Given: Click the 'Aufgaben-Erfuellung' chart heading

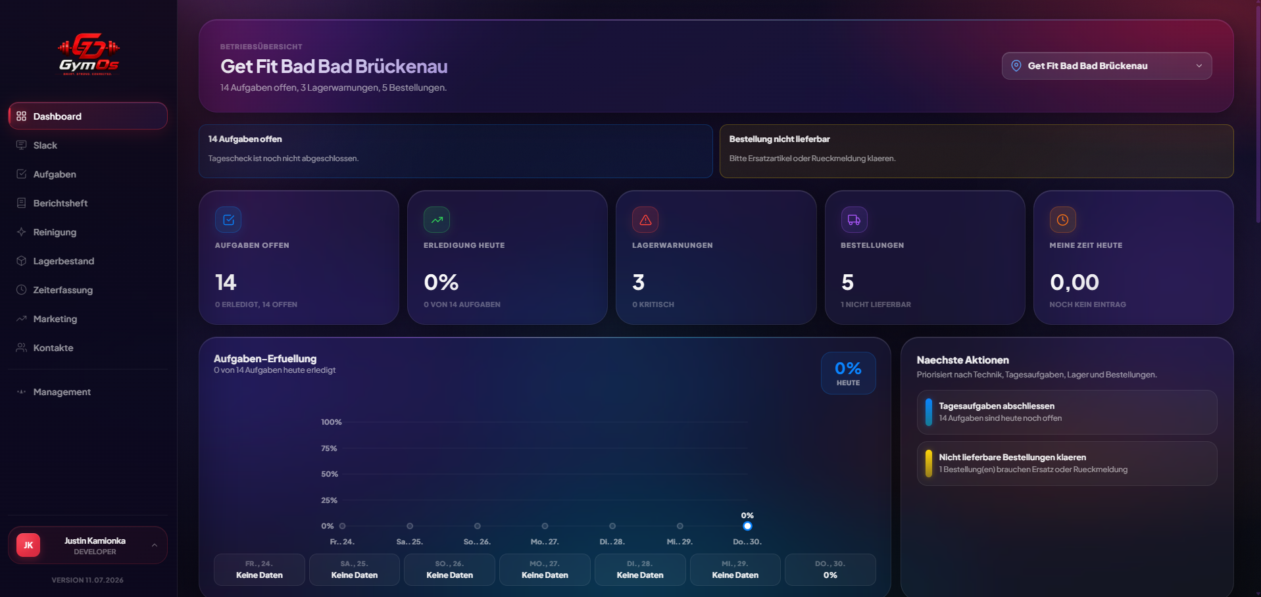Looking at the screenshot, I should (x=265, y=358).
